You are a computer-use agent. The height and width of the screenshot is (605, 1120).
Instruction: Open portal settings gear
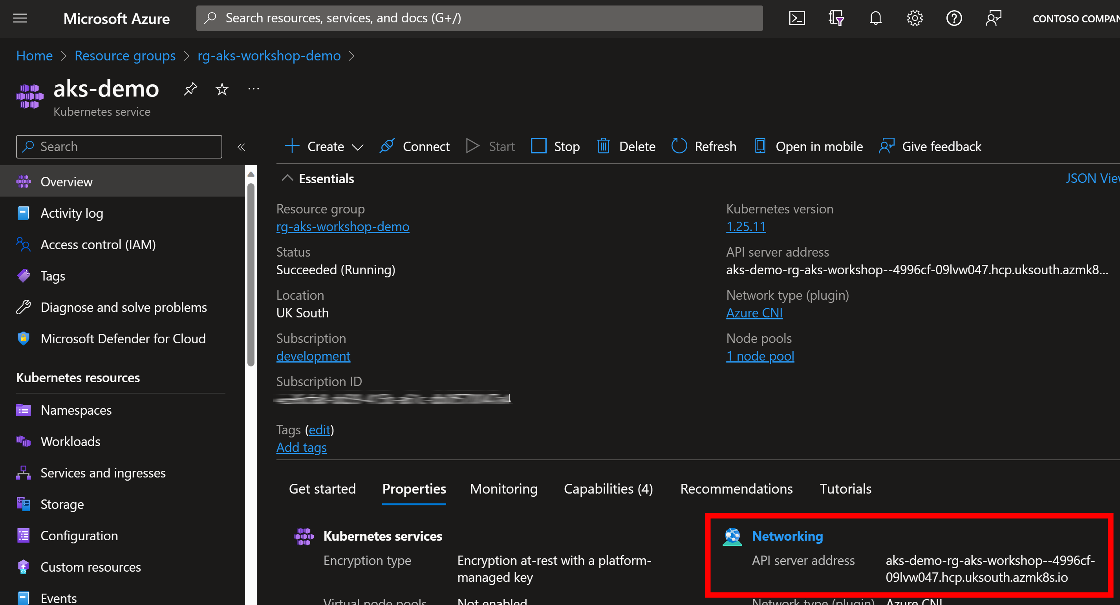pyautogui.click(x=915, y=18)
